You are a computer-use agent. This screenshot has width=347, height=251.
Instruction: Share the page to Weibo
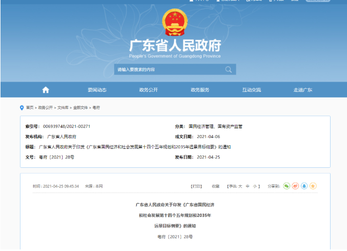click(295, 186)
